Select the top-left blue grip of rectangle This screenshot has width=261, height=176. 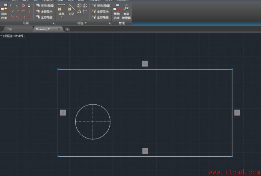click(x=58, y=69)
